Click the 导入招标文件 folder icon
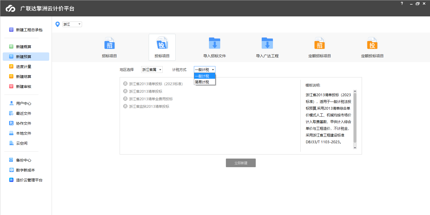Viewport: 430px width, 215px height. (x=214, y=43)
